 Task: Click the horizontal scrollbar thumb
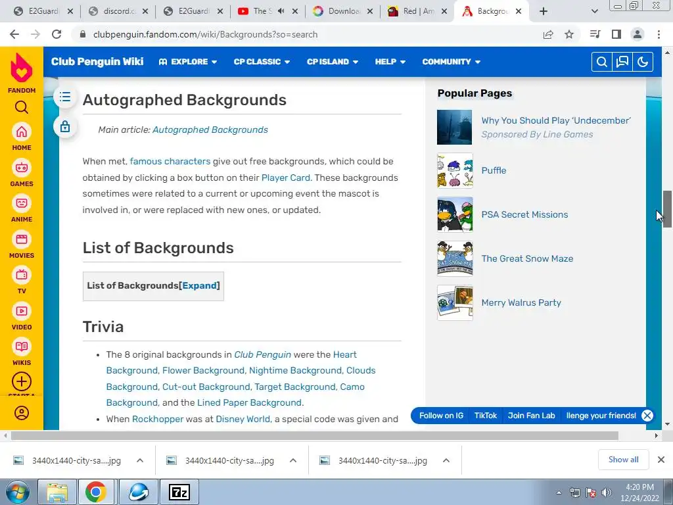coord(315,436)
